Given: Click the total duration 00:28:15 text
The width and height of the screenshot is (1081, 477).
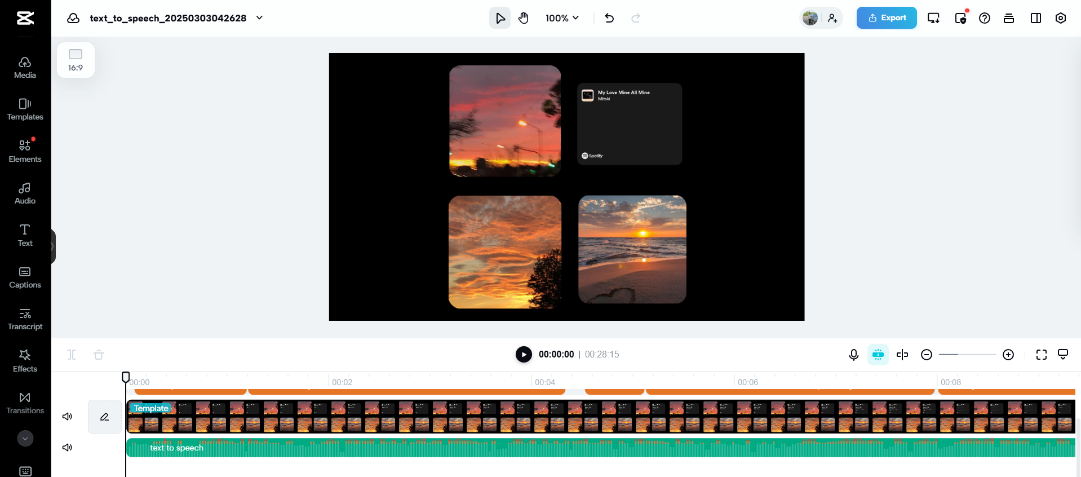Looking at the screenshot, I should tap(602, 354).
